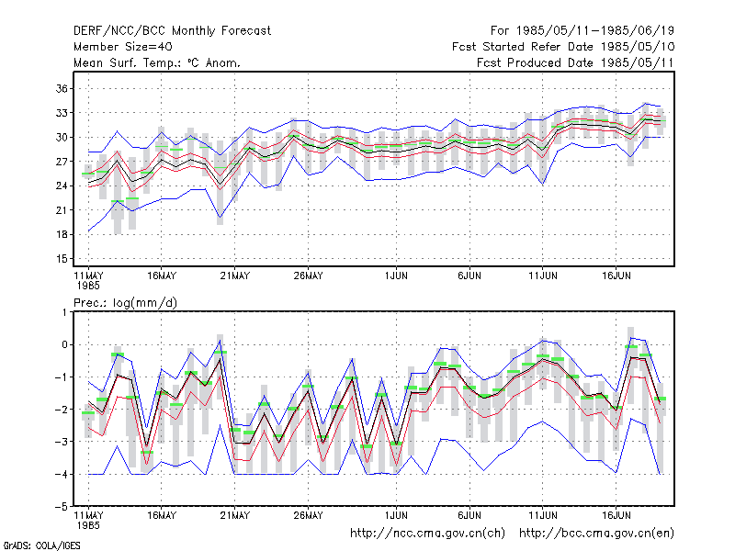Click the -5 value on precipitation y-axis
This screenshot has width=735, height=551.
(61, 507)
